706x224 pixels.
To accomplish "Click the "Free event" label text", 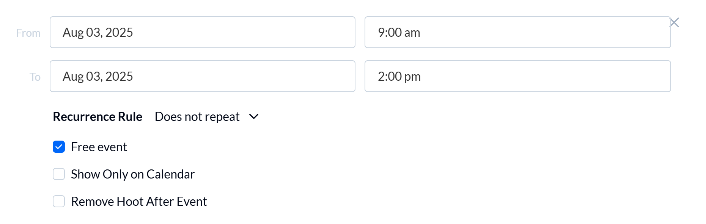I will (x=98, y=147).
